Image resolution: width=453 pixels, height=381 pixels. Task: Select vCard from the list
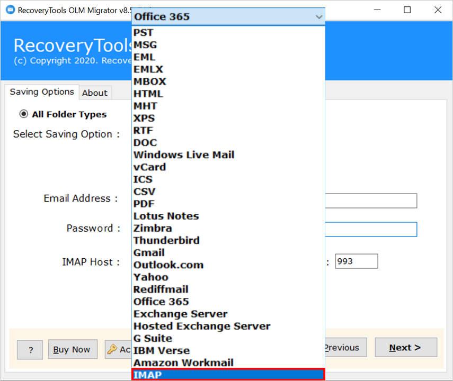tap(228, 167)
